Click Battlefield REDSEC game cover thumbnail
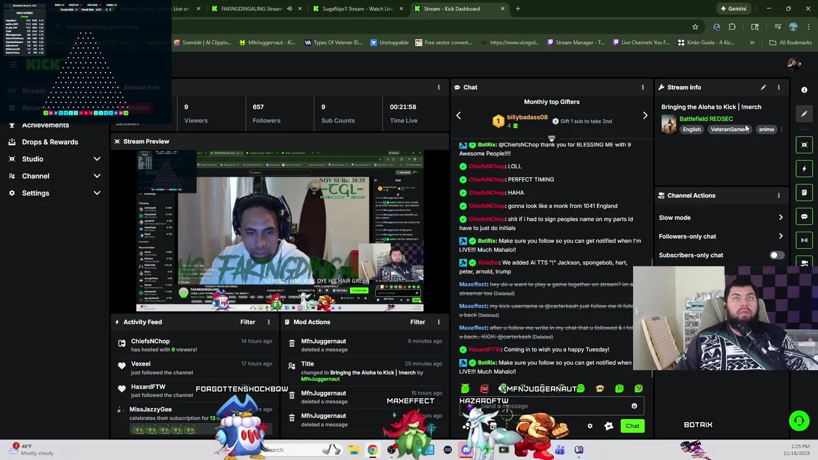The height and width of the screenshot is (460, 818). coord(668,124)
